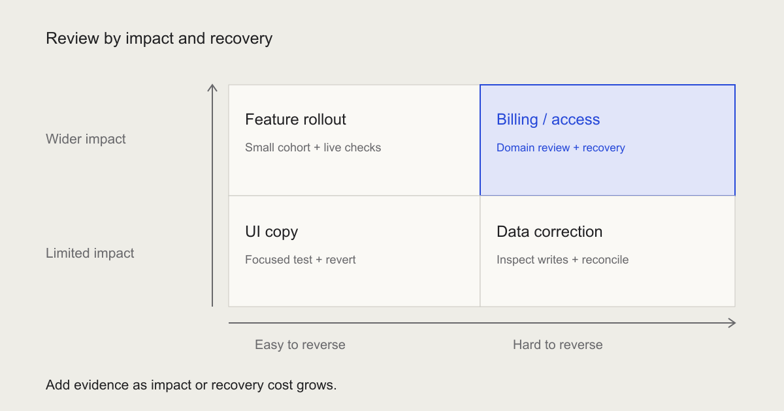The width and height of the screenshot is (784, 411).
Task: Click 'Small cohort + live checks' text
Action: [x=313, y=147]
